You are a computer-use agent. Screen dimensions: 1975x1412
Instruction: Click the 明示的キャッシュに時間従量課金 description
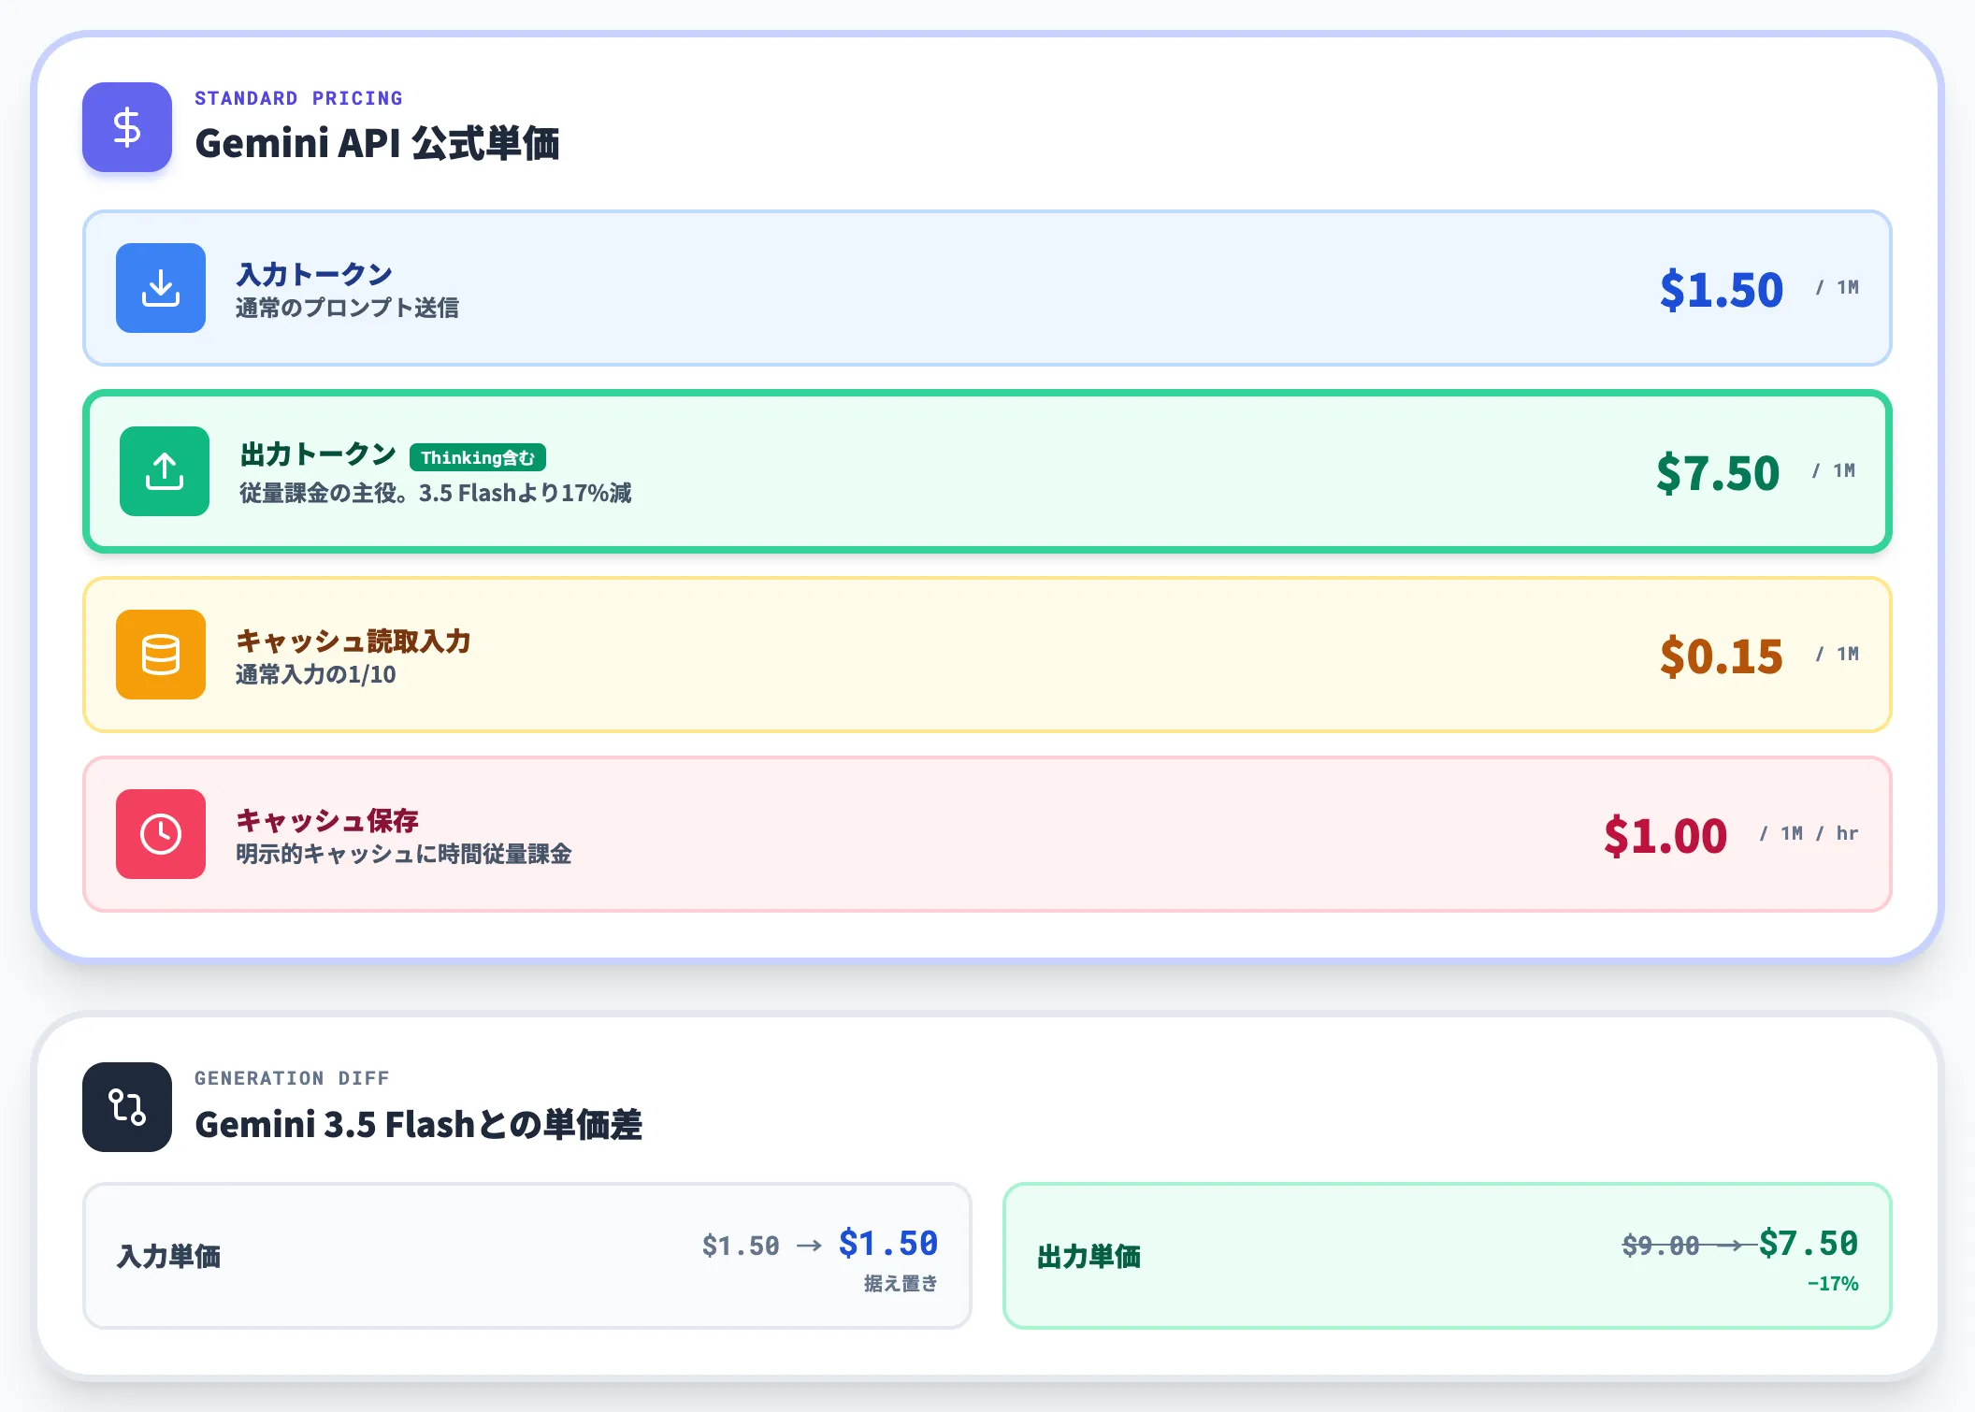point(403,854)
